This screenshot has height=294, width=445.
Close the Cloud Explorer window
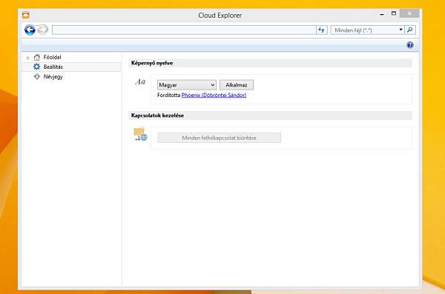(x=409, y=13)
